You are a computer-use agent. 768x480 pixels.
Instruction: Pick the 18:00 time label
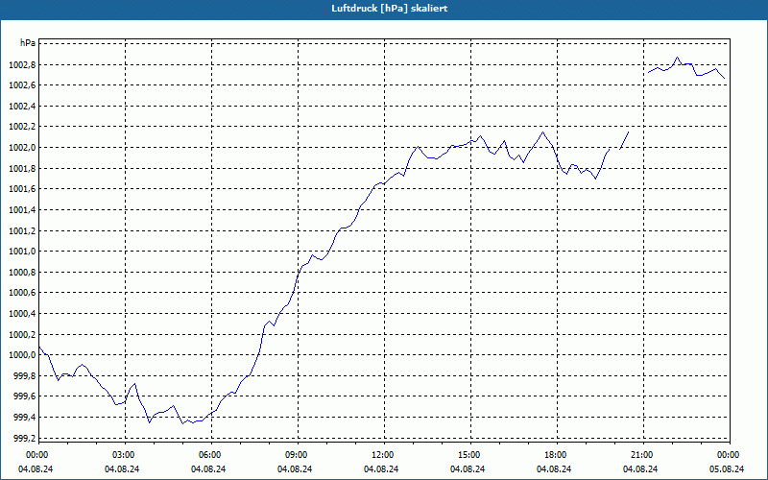tap(555, 455)
